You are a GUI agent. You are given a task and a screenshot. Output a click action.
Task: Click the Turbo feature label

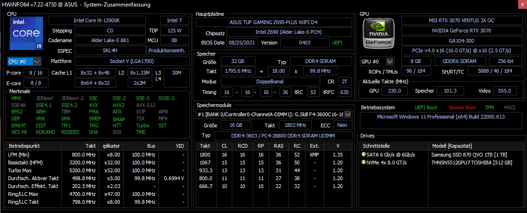tap(143, 125)
